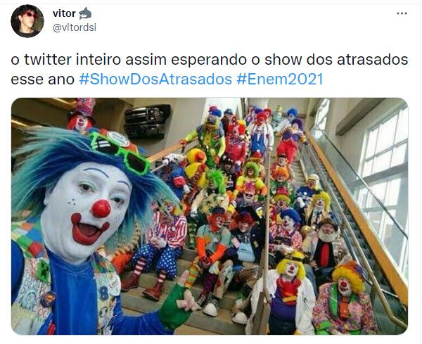The height and width of the screenshot is (344, 422).
Task: Click the shark emoji beside vitor's name
Action: [x=85, y=13]
